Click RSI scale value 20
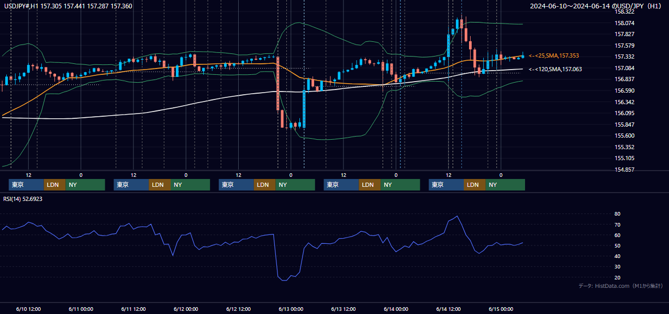 click(x=618, y=277)
